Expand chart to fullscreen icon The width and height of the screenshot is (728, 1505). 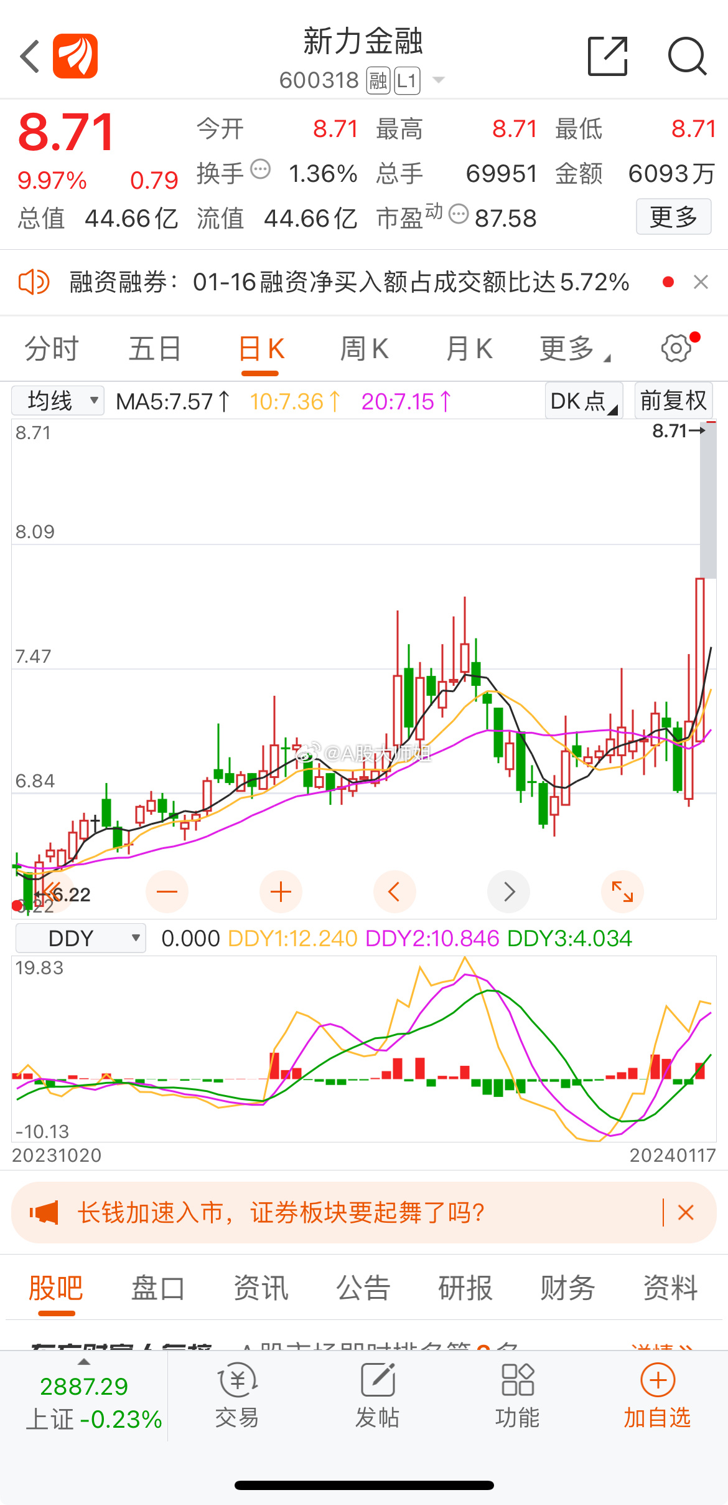[x=622, y=891]
